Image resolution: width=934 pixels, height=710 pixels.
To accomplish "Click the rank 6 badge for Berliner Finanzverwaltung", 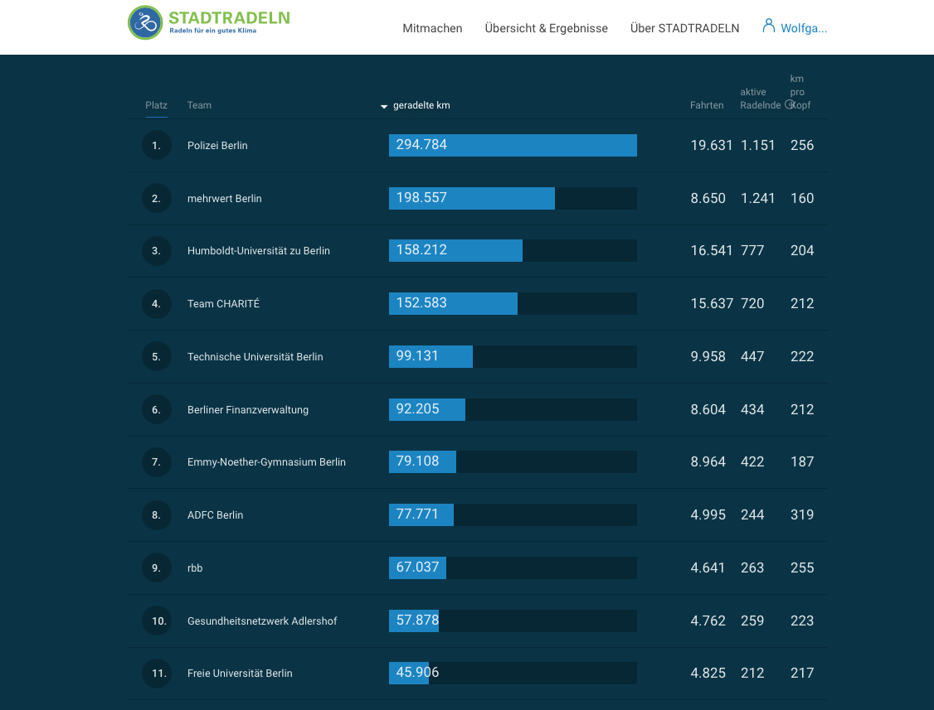I will coord(156,409).
